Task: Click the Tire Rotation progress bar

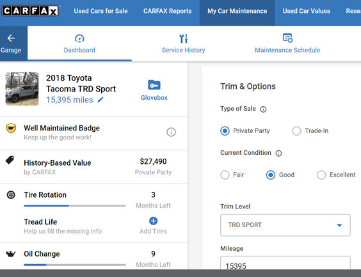Action: (x=75, y=206)
